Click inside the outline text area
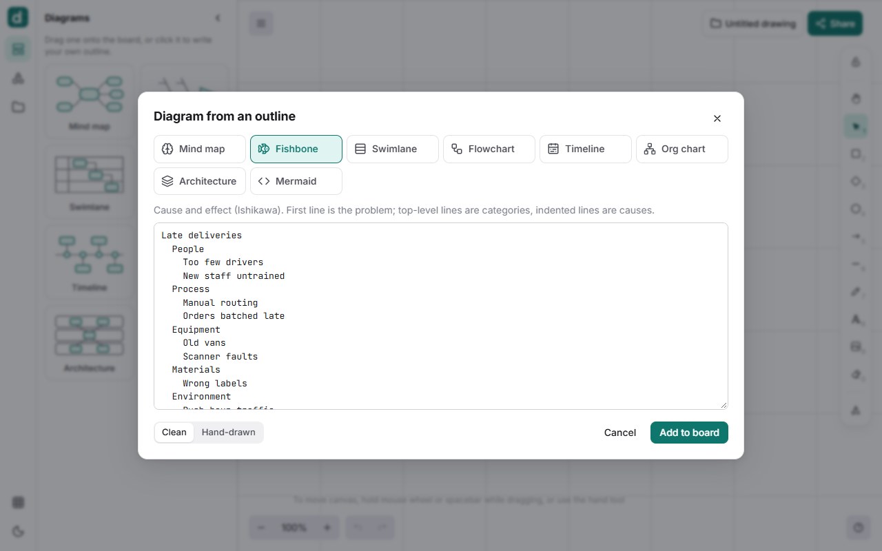Screen dimensions: 882x551 (x=441, y=316)
